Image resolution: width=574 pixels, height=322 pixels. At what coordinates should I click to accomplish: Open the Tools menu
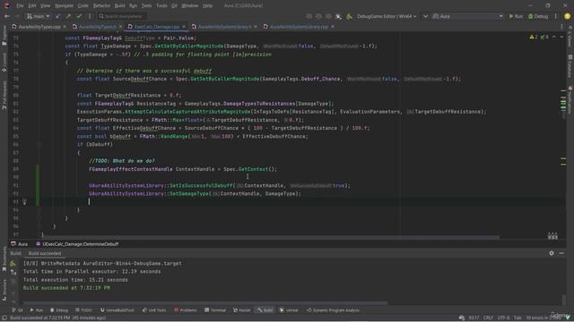point(161,5)
